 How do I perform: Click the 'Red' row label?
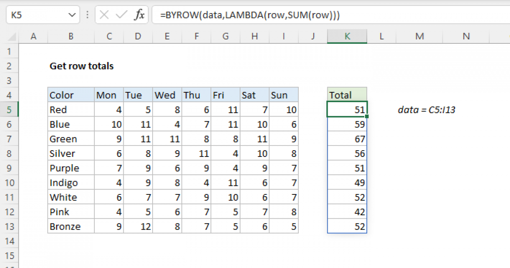(x=71, y=110)
